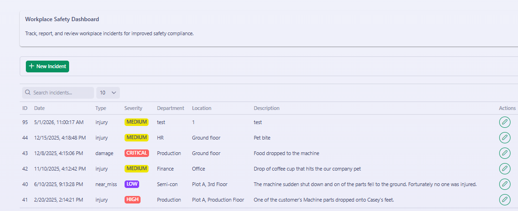Sort by the Date column header
The width and height of the screenshot is (518, 211).
click(x=39, y=108)
